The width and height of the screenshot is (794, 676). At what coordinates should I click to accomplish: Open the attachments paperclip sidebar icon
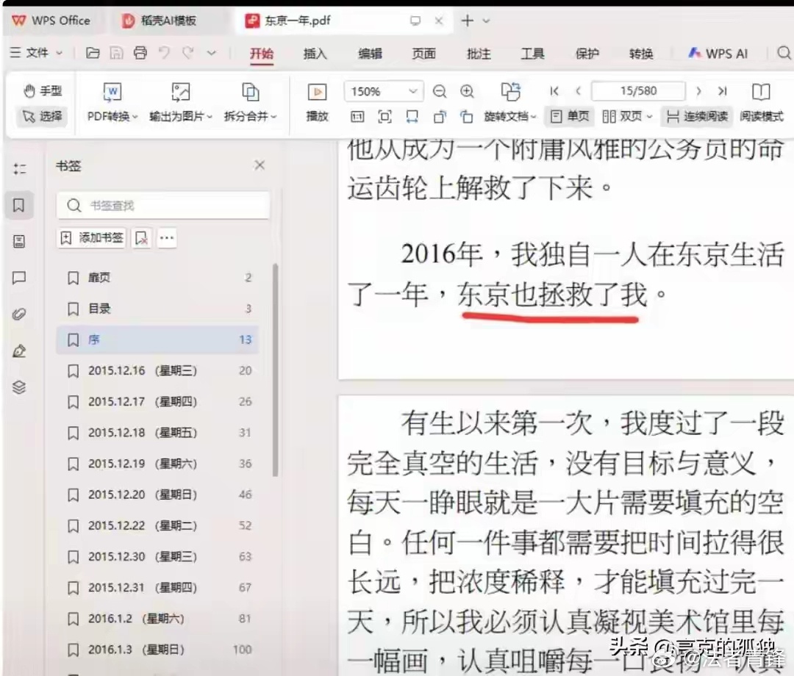tap(19, 314)
